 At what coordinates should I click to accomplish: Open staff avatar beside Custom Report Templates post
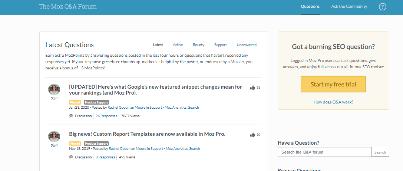[54, 137]
